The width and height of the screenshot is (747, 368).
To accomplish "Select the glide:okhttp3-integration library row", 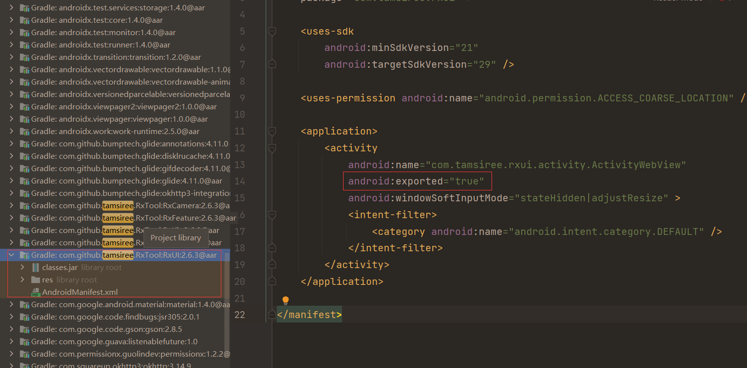I will click(x=115, y=193).
